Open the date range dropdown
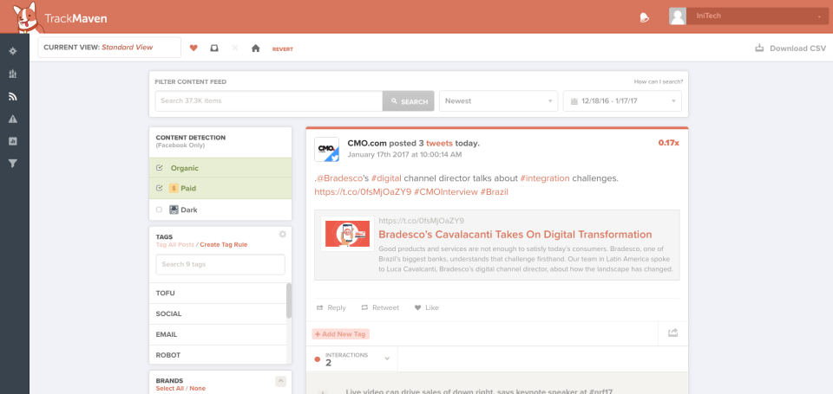This screenshot has height=394, width=833. pos(621,101)
